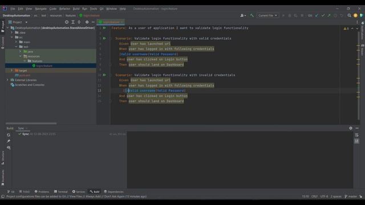Open the Terminal tool window
Viewport: 365px width, 205px height.
pyautogui.click(x=61, y=192)
